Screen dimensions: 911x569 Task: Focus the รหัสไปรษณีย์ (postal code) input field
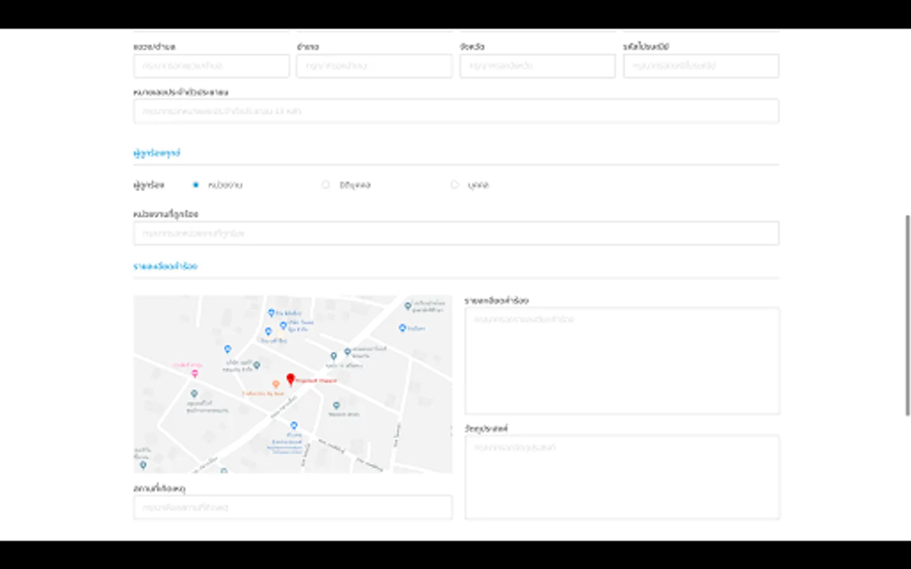pos(701,66)
